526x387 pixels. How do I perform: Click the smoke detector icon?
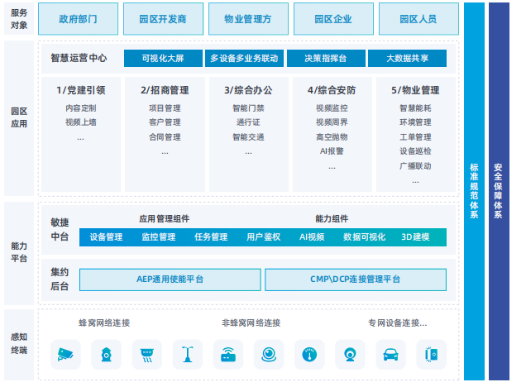[x=146, y=355]
